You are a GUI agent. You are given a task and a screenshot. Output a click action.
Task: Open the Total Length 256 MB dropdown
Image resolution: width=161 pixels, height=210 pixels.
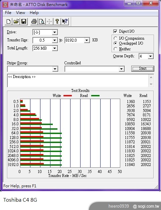click(x=54, y=48)
